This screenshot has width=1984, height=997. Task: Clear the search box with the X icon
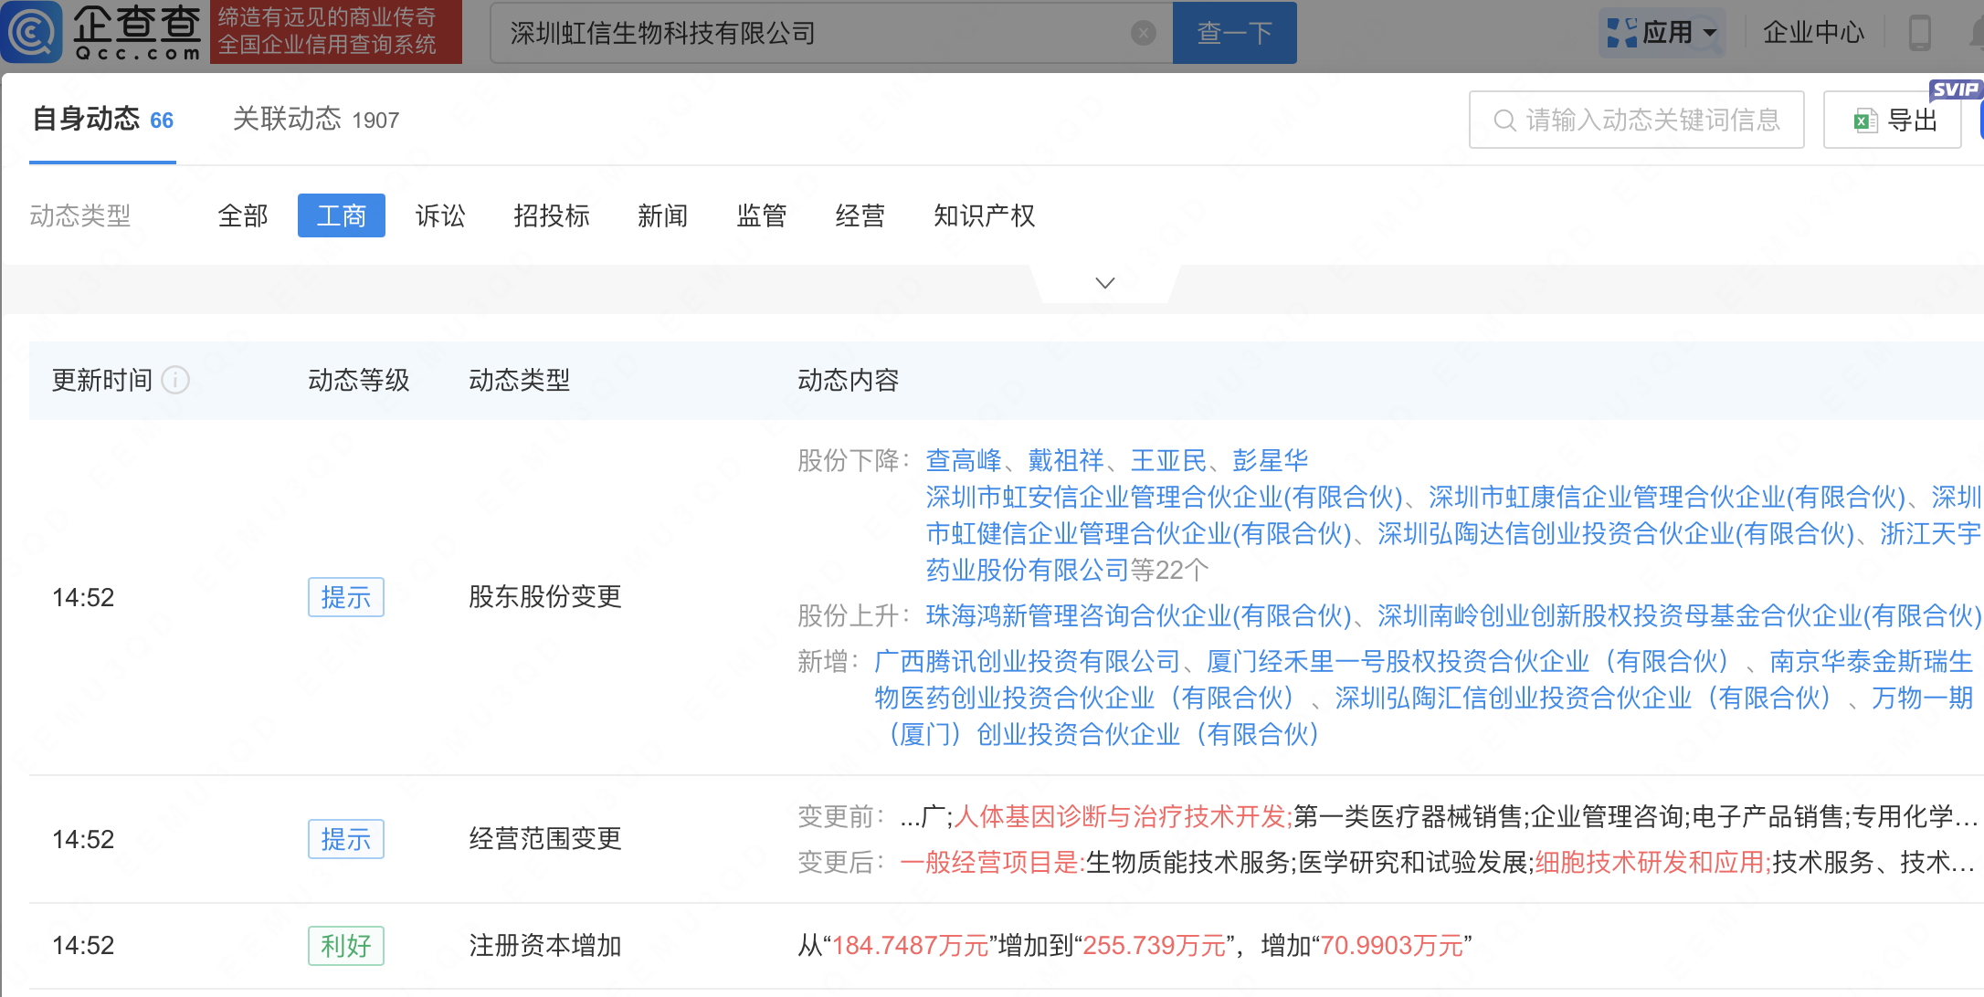[1143, 34]
